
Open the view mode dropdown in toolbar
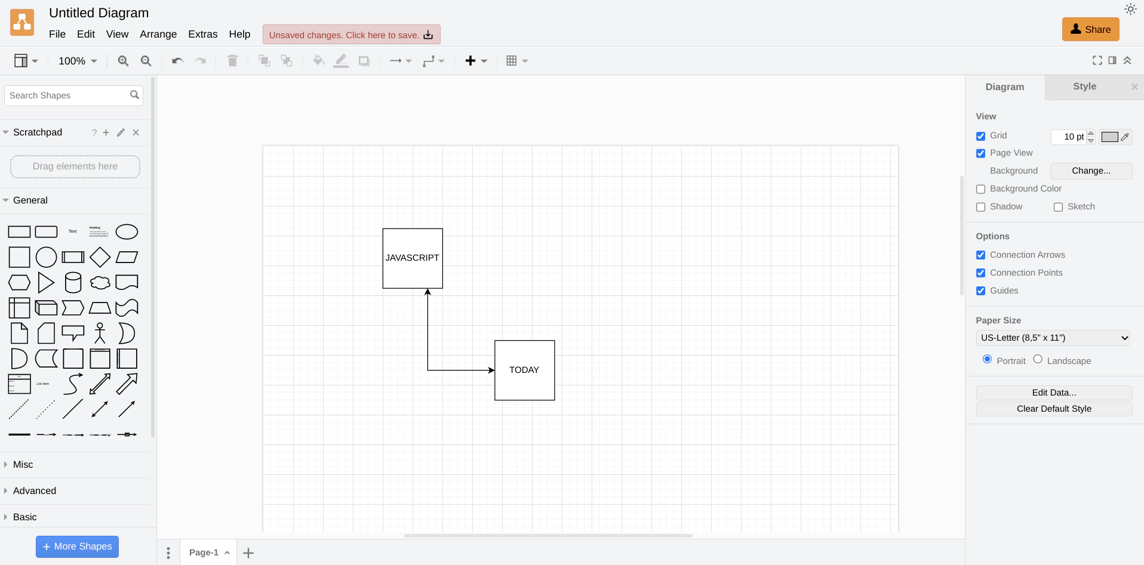[26, 61]
